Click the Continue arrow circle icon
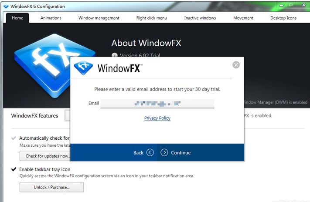The height and width of the screenshot is (202, 310). click(164, 152)
